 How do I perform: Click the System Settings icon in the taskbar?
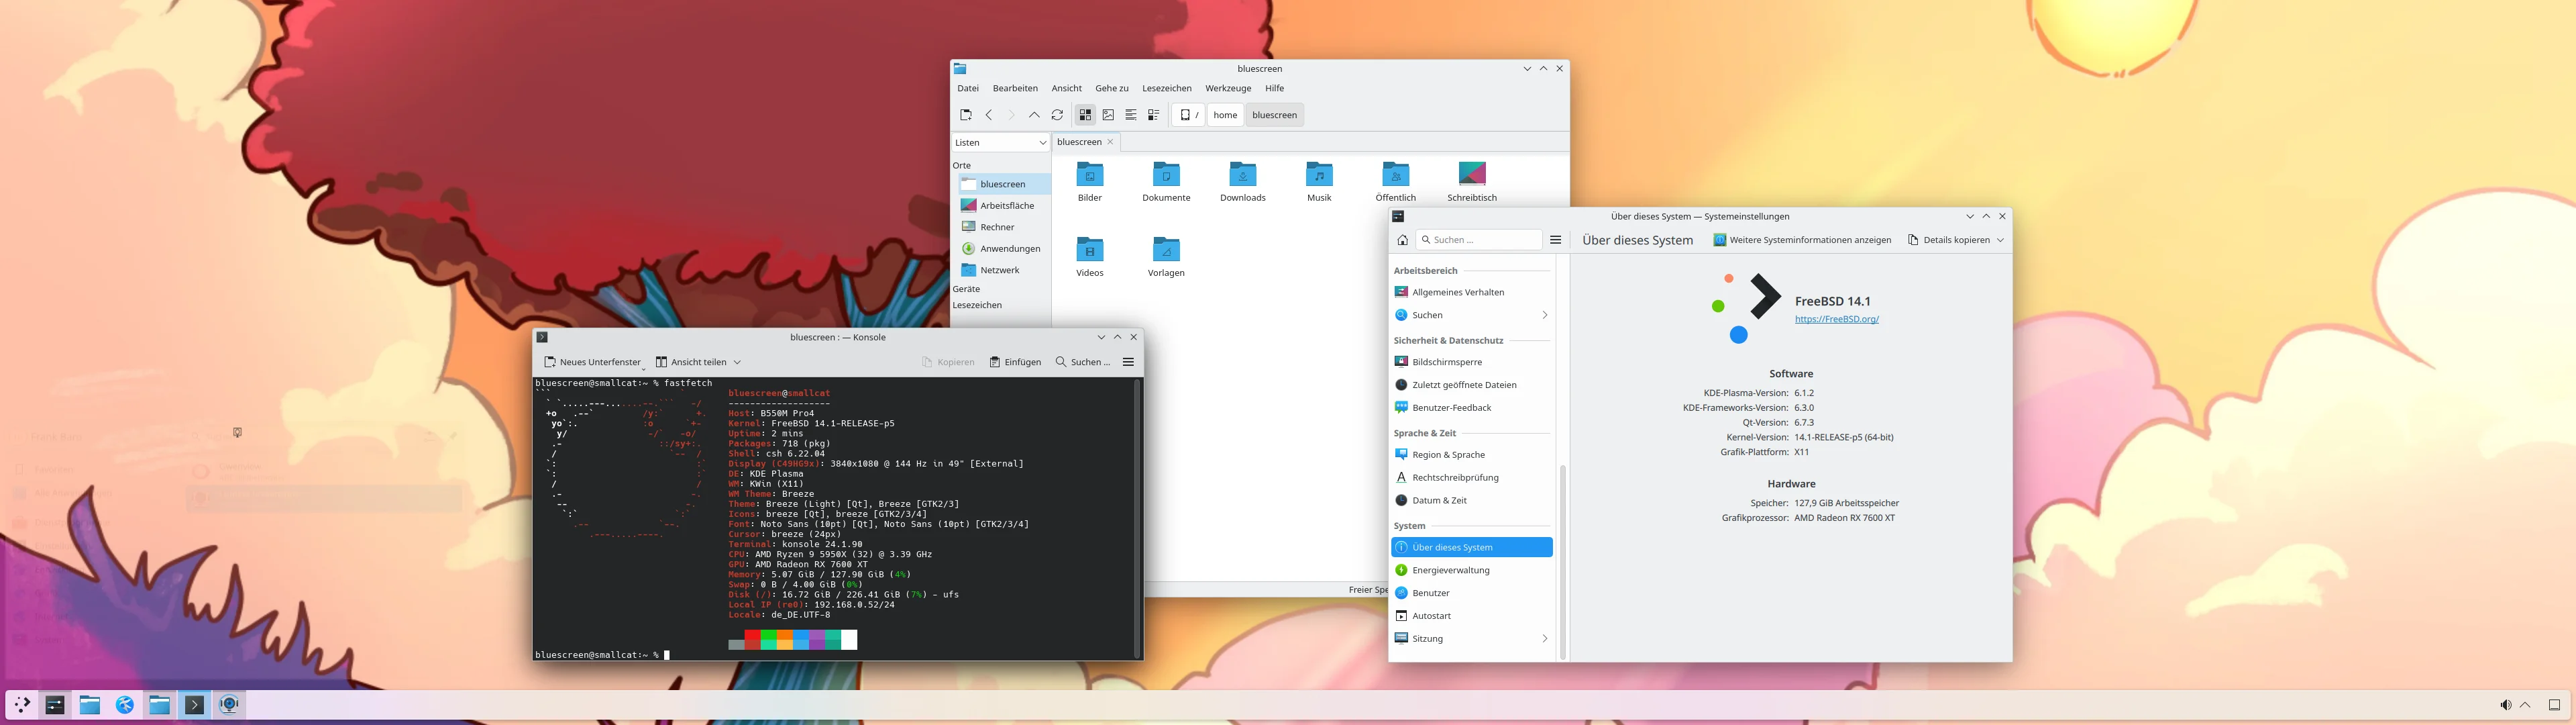point(55,705)
